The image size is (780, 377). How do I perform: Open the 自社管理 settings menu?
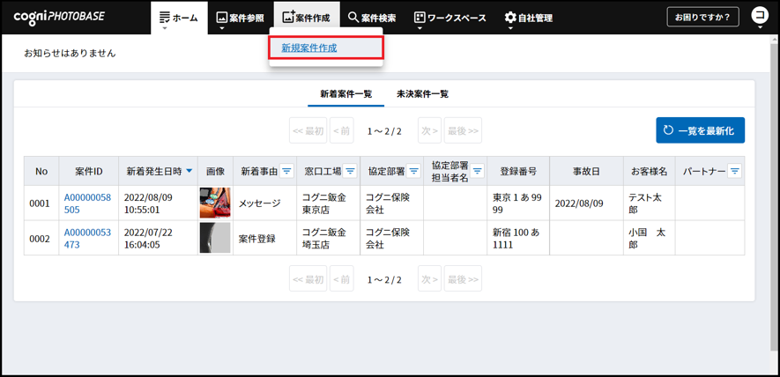pos(528,18)
